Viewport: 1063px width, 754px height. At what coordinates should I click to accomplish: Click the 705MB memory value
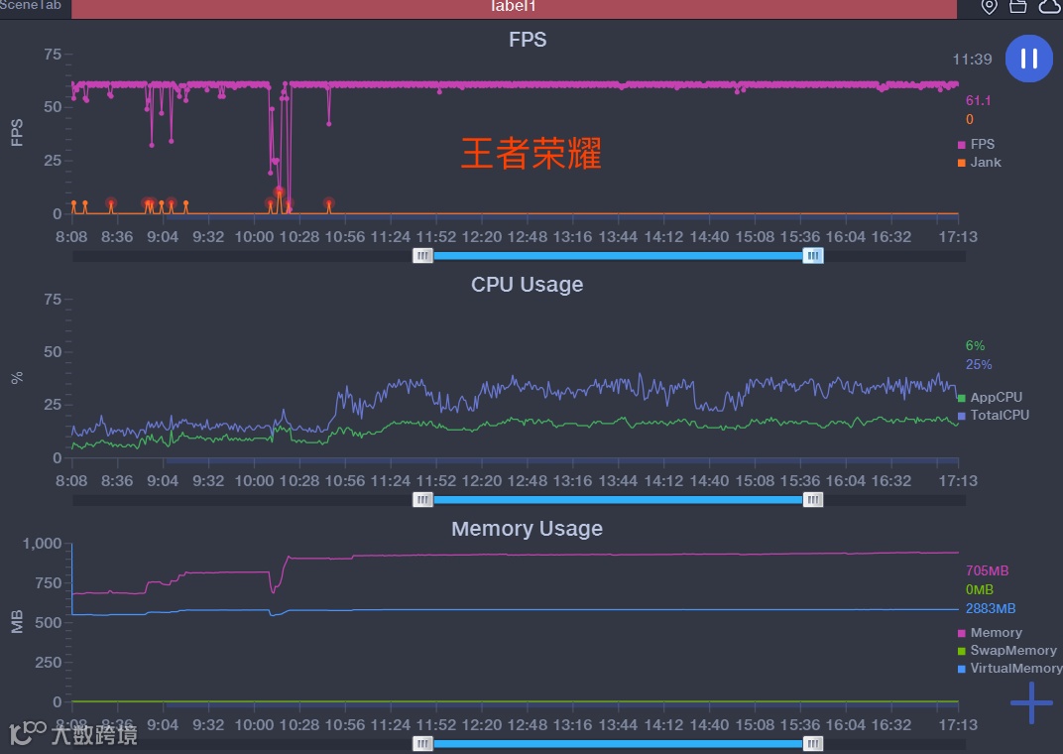click(987, 570)
